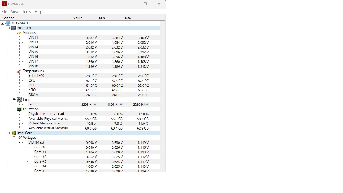Viewport: 343px width, 193px height.
Task: Click the Utilization chip icon
Action: pos(19,109)
